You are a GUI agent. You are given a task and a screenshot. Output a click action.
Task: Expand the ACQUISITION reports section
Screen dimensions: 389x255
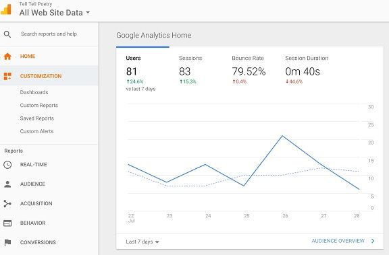pos(36,204)
